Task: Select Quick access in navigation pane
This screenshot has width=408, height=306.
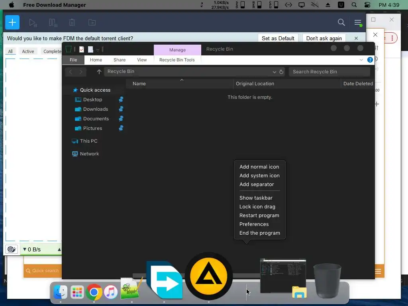Action: click(95, 90)
